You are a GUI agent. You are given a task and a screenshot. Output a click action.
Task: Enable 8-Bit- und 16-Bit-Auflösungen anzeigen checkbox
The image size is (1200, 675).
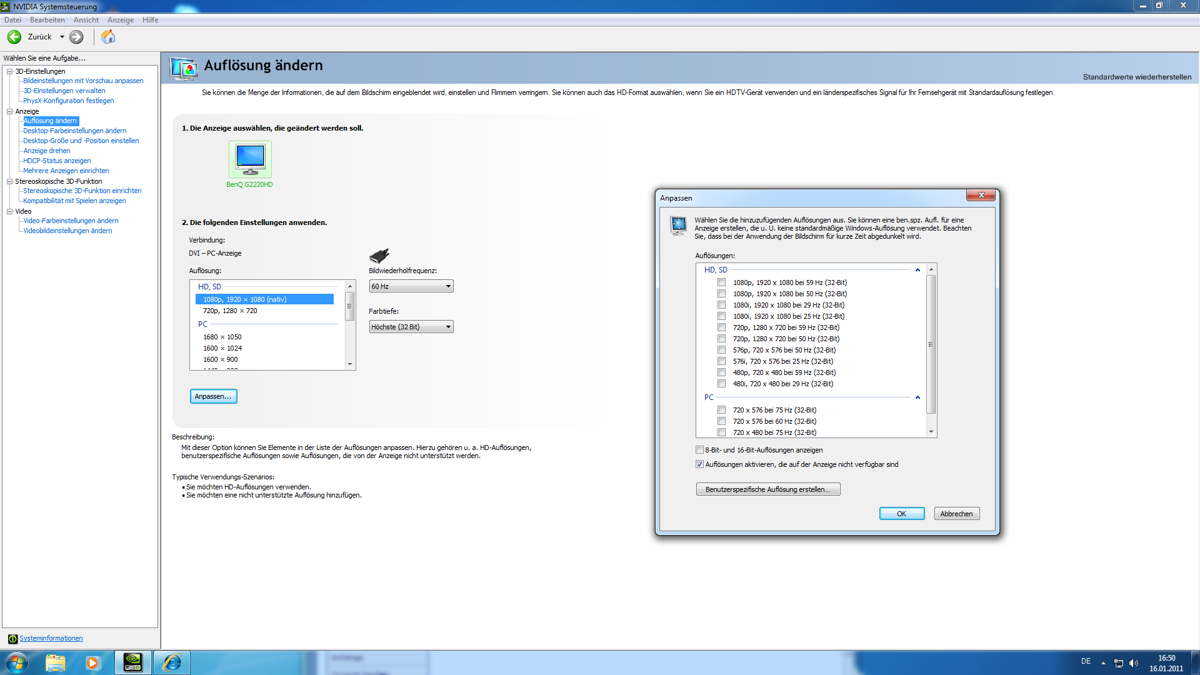coord(699,450)
